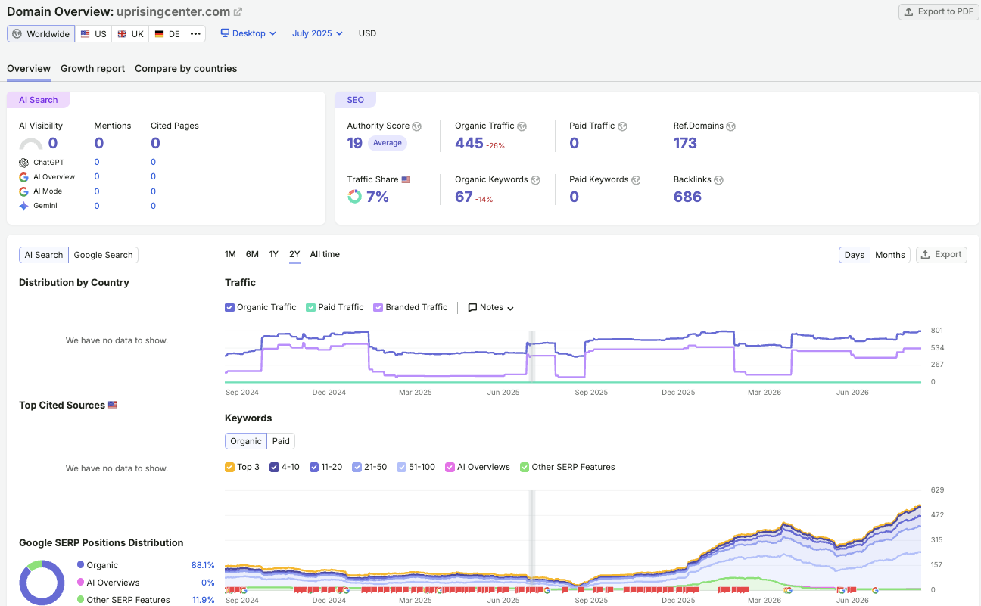The height and width of the screenshot is (606, 981).
Task: Select the UK flag database
Action: 130,34
